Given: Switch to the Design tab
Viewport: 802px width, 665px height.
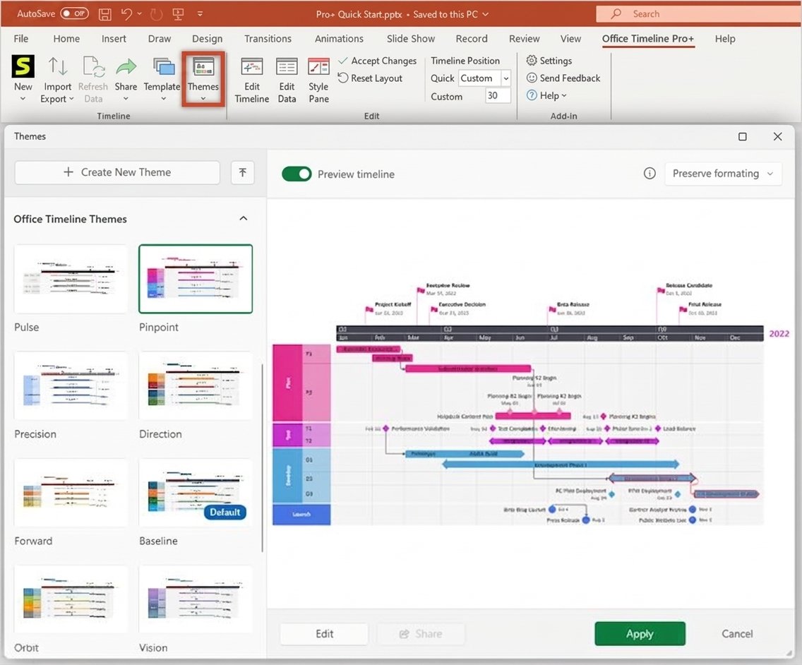Looking at the screenshot, I should pyautogui.click(x=207, y=39).
